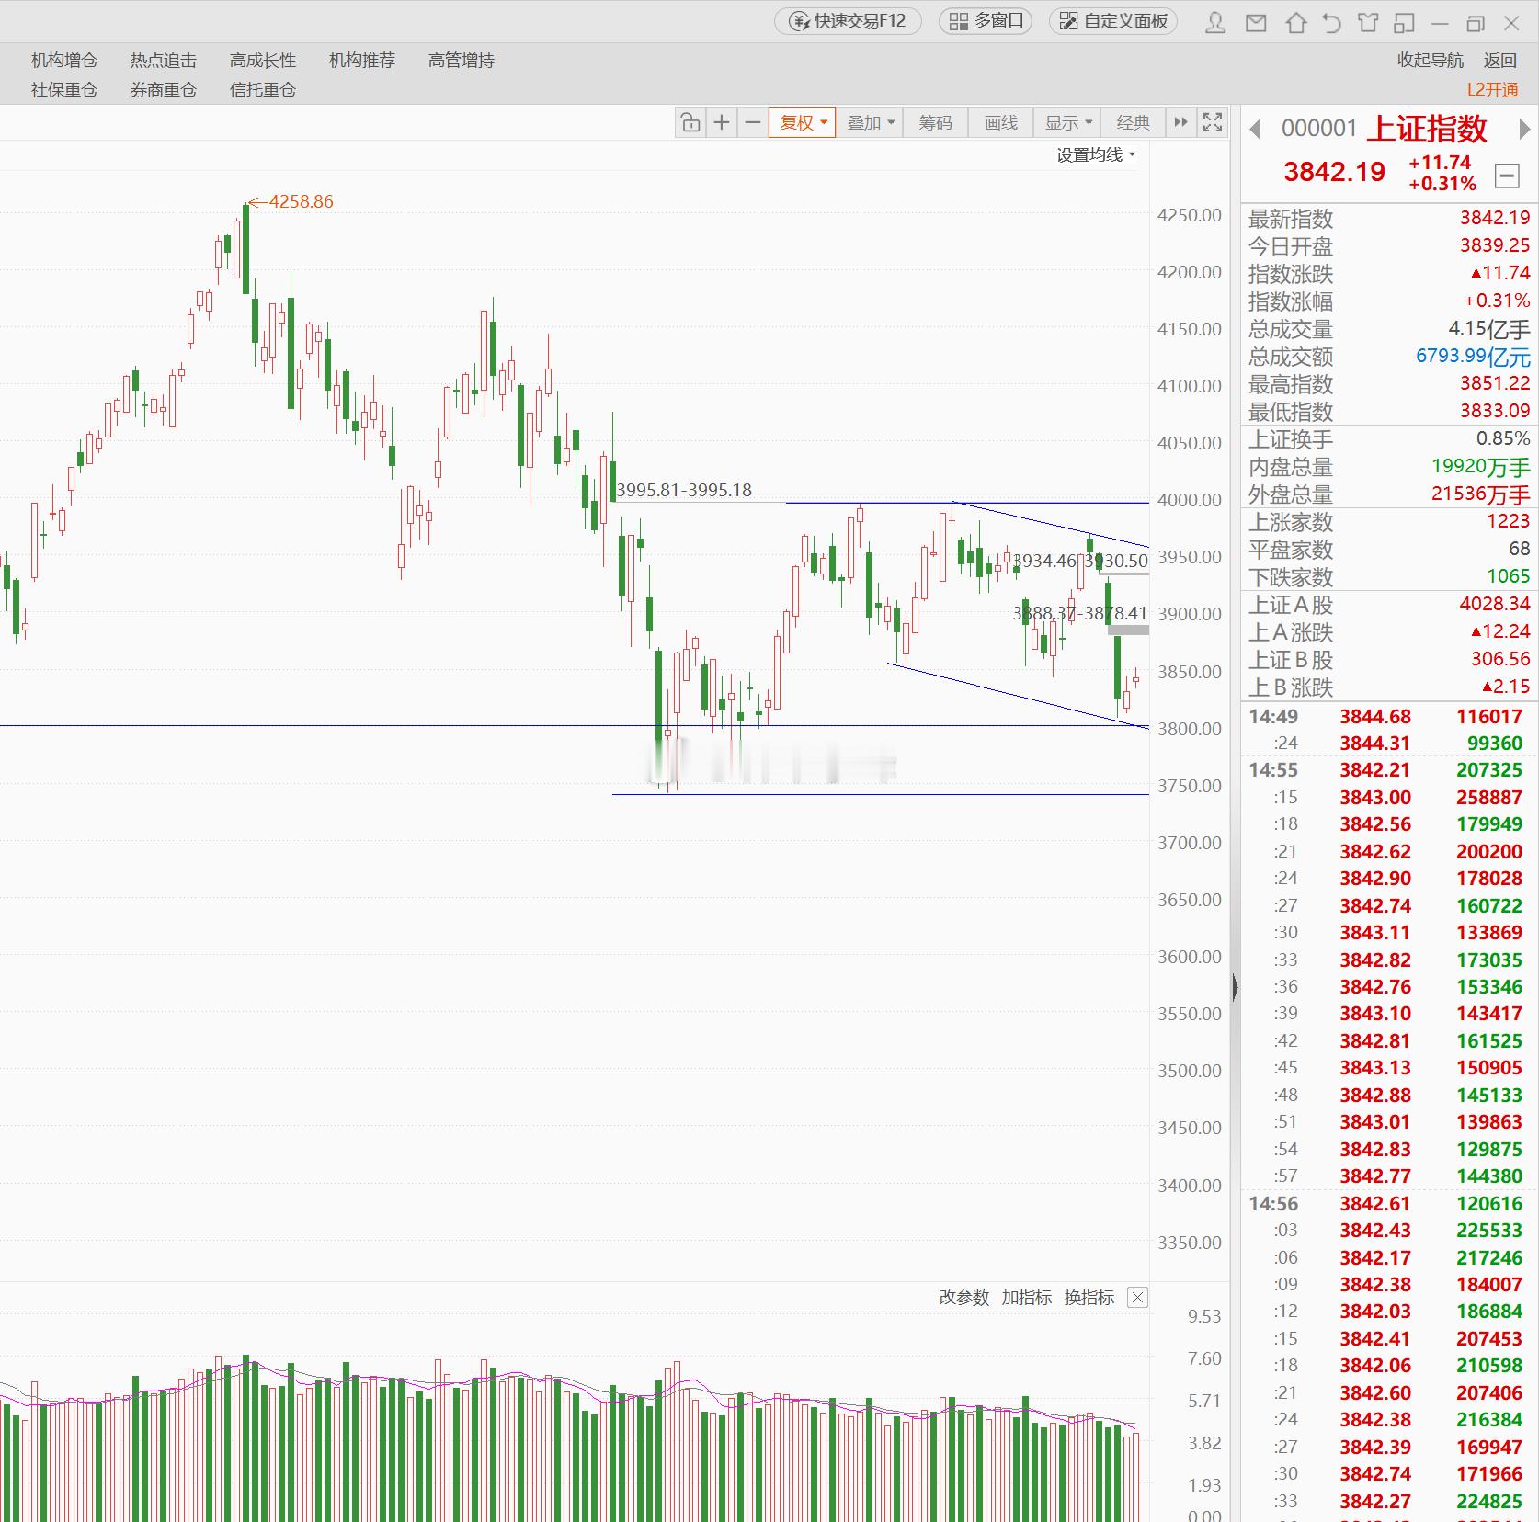Viewport: 1539px width, 1522px height.
Task: Open the skin shirt icon
Action: point(1368,23)
